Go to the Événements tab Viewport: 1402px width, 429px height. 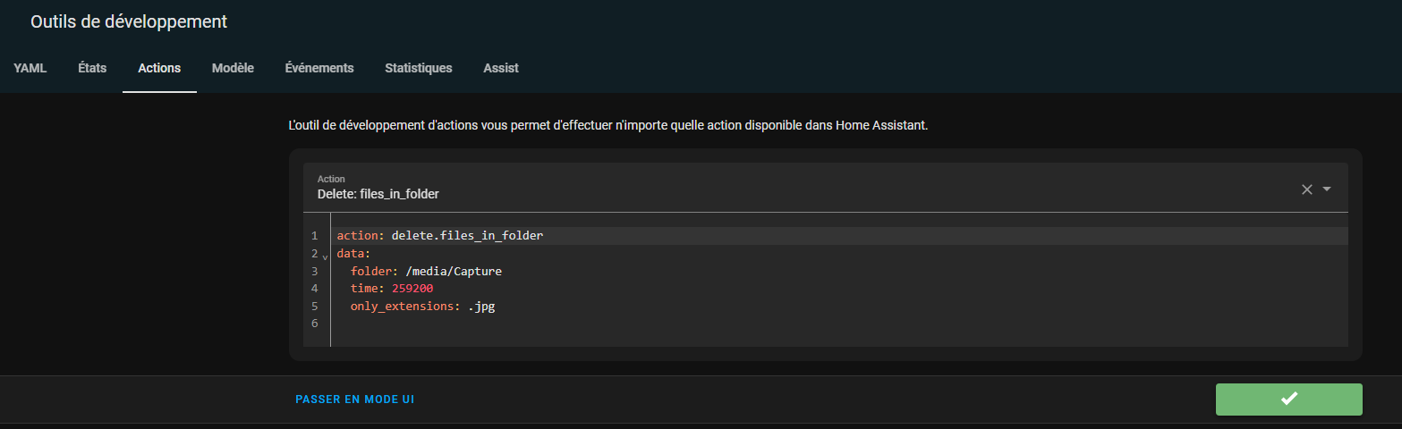point(319,68)
